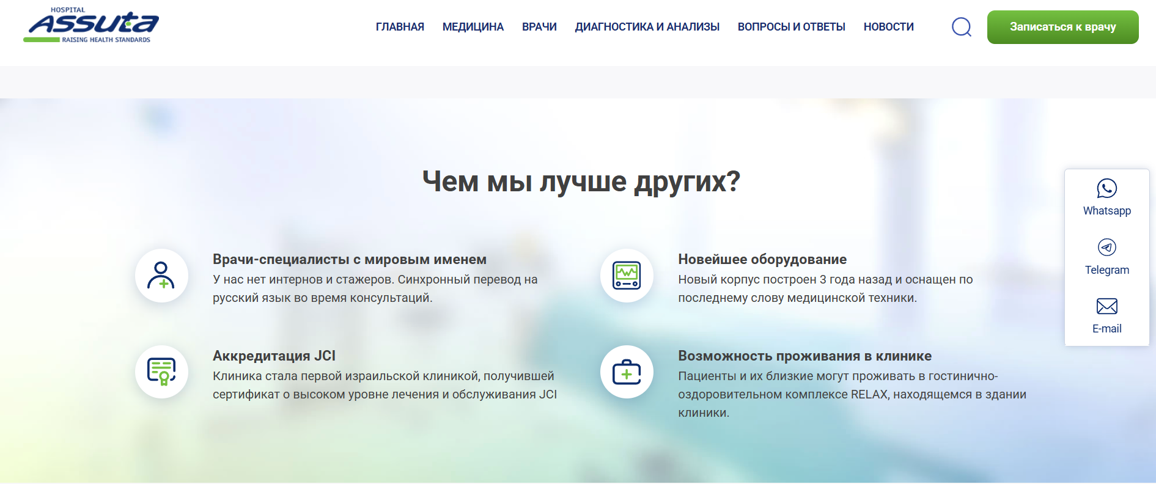The height and width of the screenshot is (484, 1156).
Task: Open the ВРАЧИ menu item
Action: pos(539,27)
